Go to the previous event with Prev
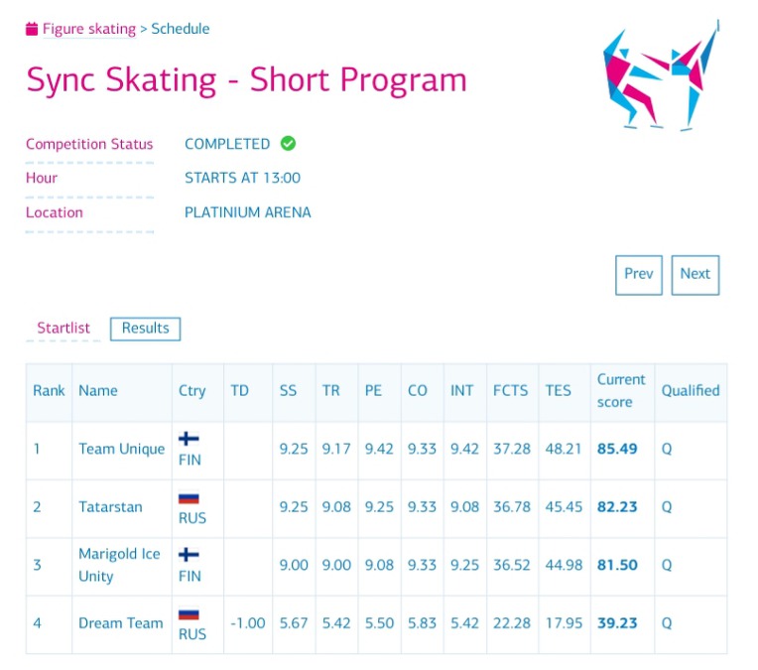The width and height of the screenshot is (758, 670). point(639,275)
